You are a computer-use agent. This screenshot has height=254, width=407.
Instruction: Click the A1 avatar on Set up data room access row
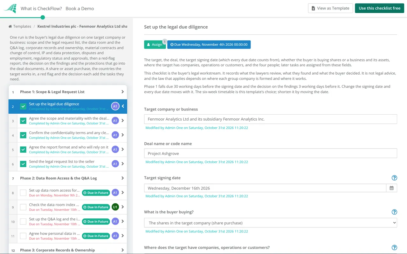tap(115, 192)
